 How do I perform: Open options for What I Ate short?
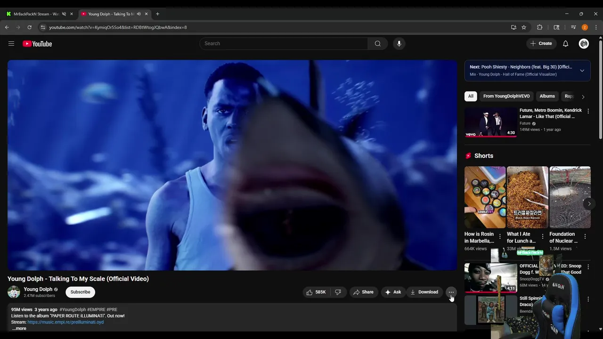pyautogui.click(x=543, y=236)
